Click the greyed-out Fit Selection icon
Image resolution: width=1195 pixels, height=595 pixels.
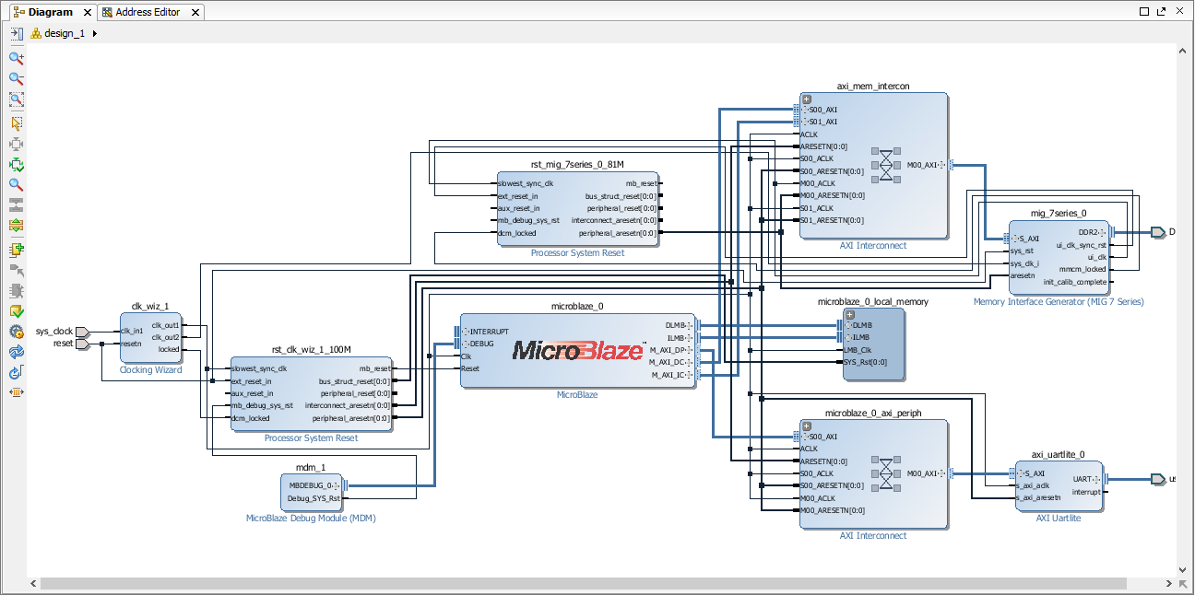(16, 144)
